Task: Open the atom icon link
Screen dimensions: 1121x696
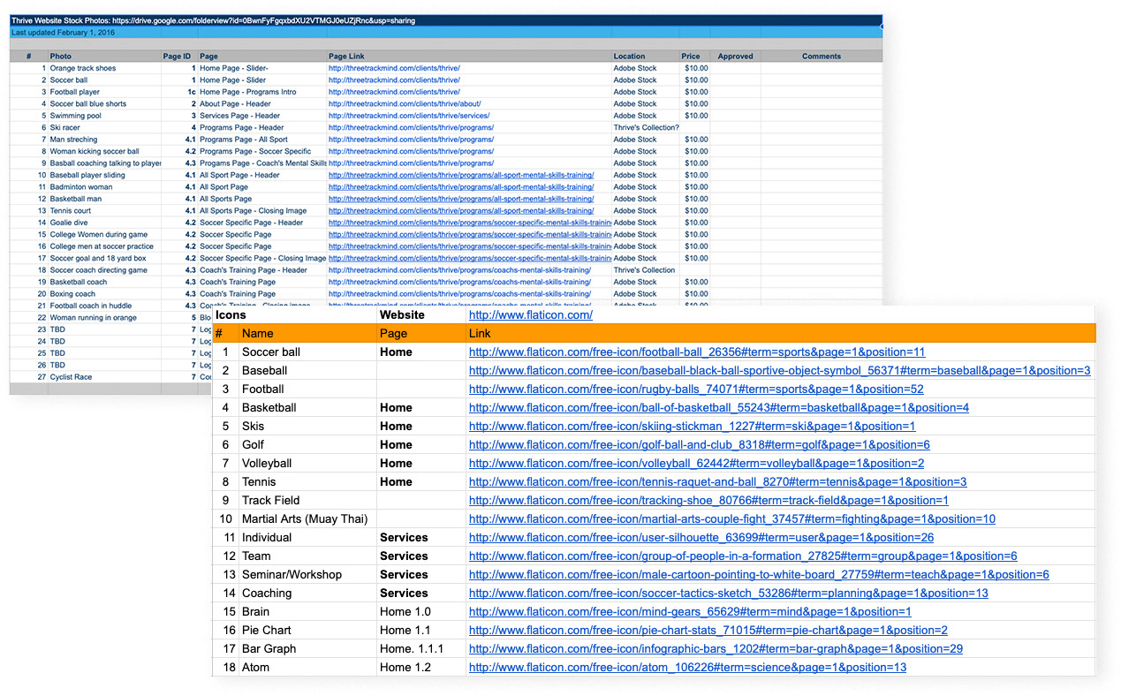Action: (687, 667)
